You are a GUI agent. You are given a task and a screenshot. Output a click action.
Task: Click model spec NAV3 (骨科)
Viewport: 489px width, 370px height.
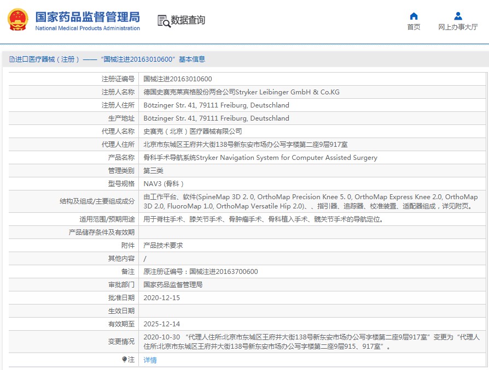pyautogui.click(x=164, y=183)
